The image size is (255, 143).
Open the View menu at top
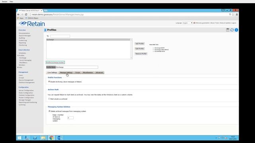pyautogui.click(x=12, y=2)
